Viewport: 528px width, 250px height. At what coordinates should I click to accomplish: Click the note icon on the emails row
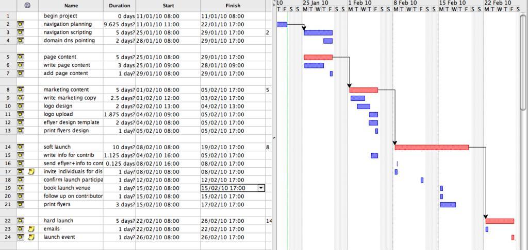31,229
